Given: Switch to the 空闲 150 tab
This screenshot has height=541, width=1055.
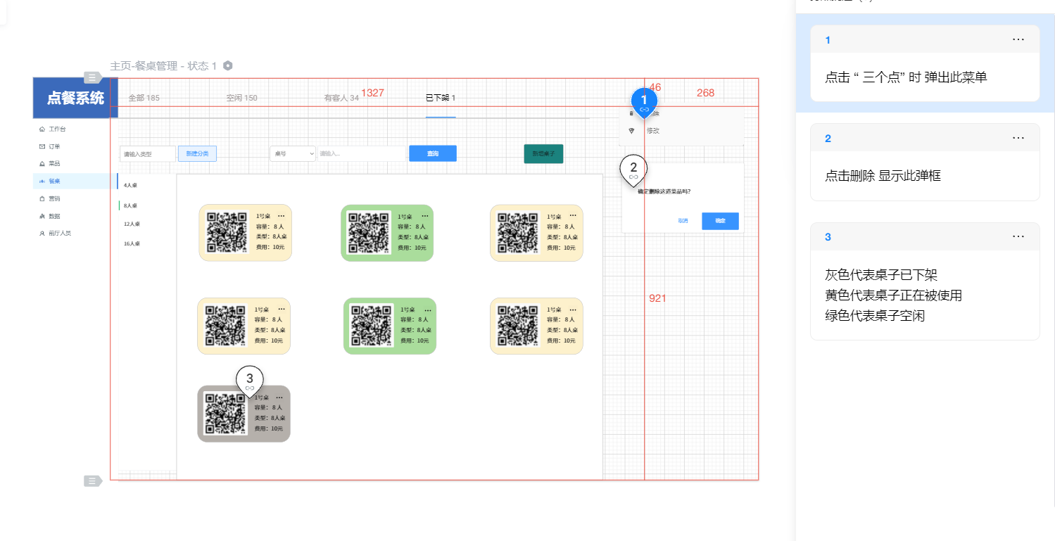Looking at the screenshot, I should pyautogui.click(x=241, y=98).
